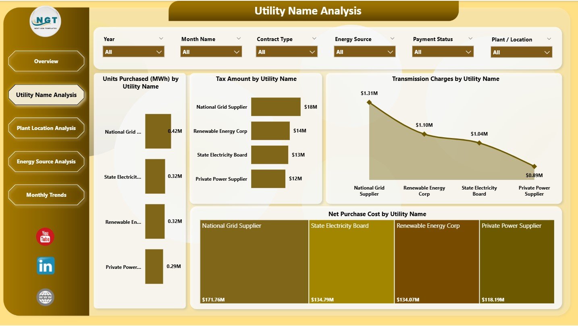Click the State Electricity Board units bar
Image resolution: width=578 pixels, height=326 pixels.
point(155,176)
